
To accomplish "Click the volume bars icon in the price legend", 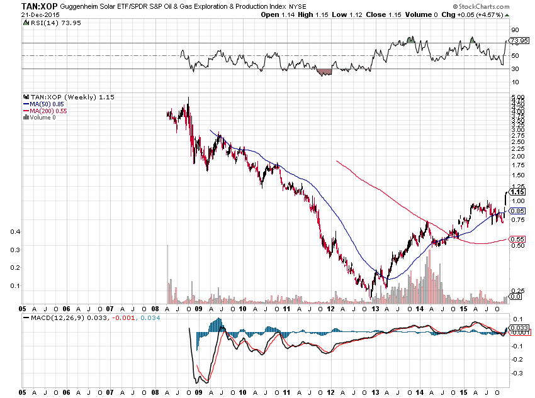I will pos(26,117).
